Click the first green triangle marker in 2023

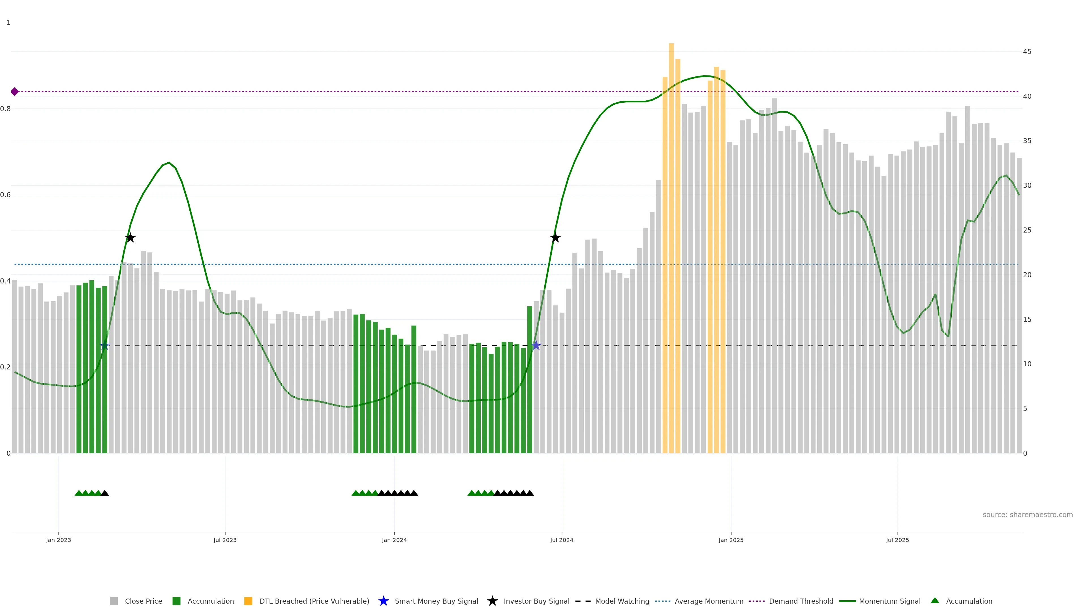78,493
